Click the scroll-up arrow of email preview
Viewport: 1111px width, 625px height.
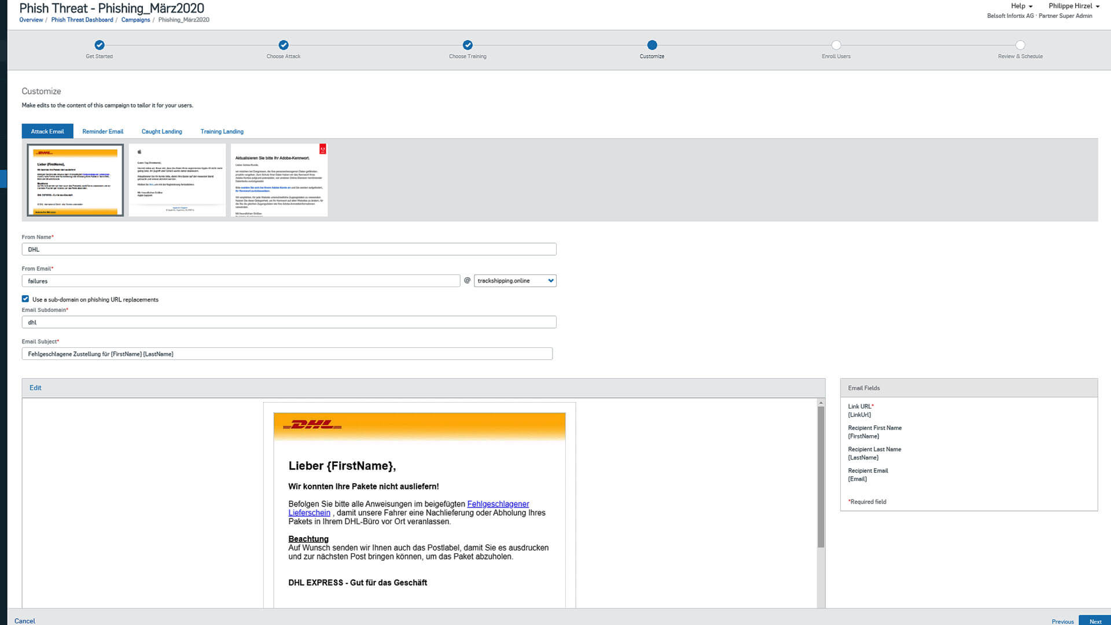click(821, 403)
